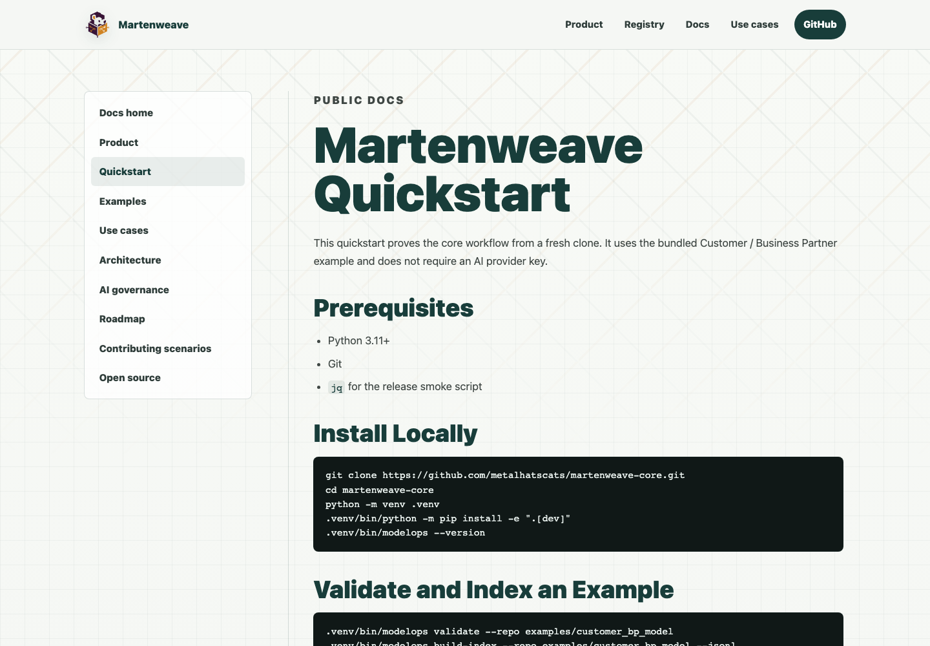Screen dimensions: 930x646
Task: Open Roadmap in the sidebar
Action: [x=168, y=319]
